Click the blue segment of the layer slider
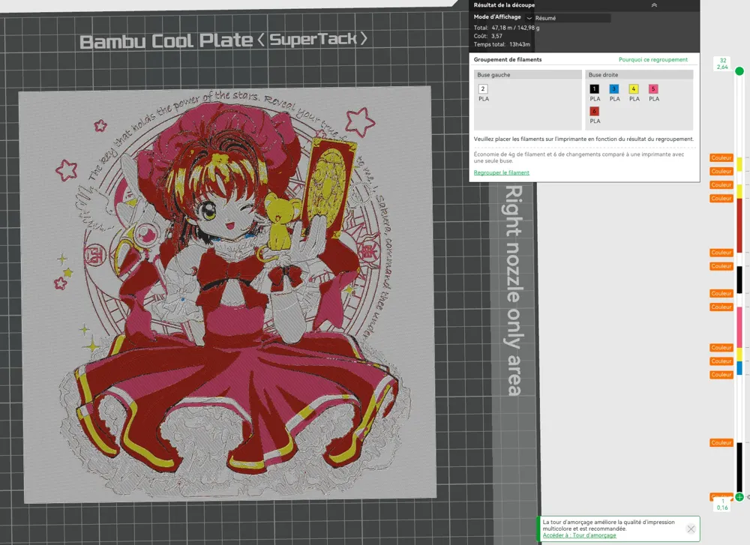Viewport: 750px width, 545px height. [x=739, y=368]
